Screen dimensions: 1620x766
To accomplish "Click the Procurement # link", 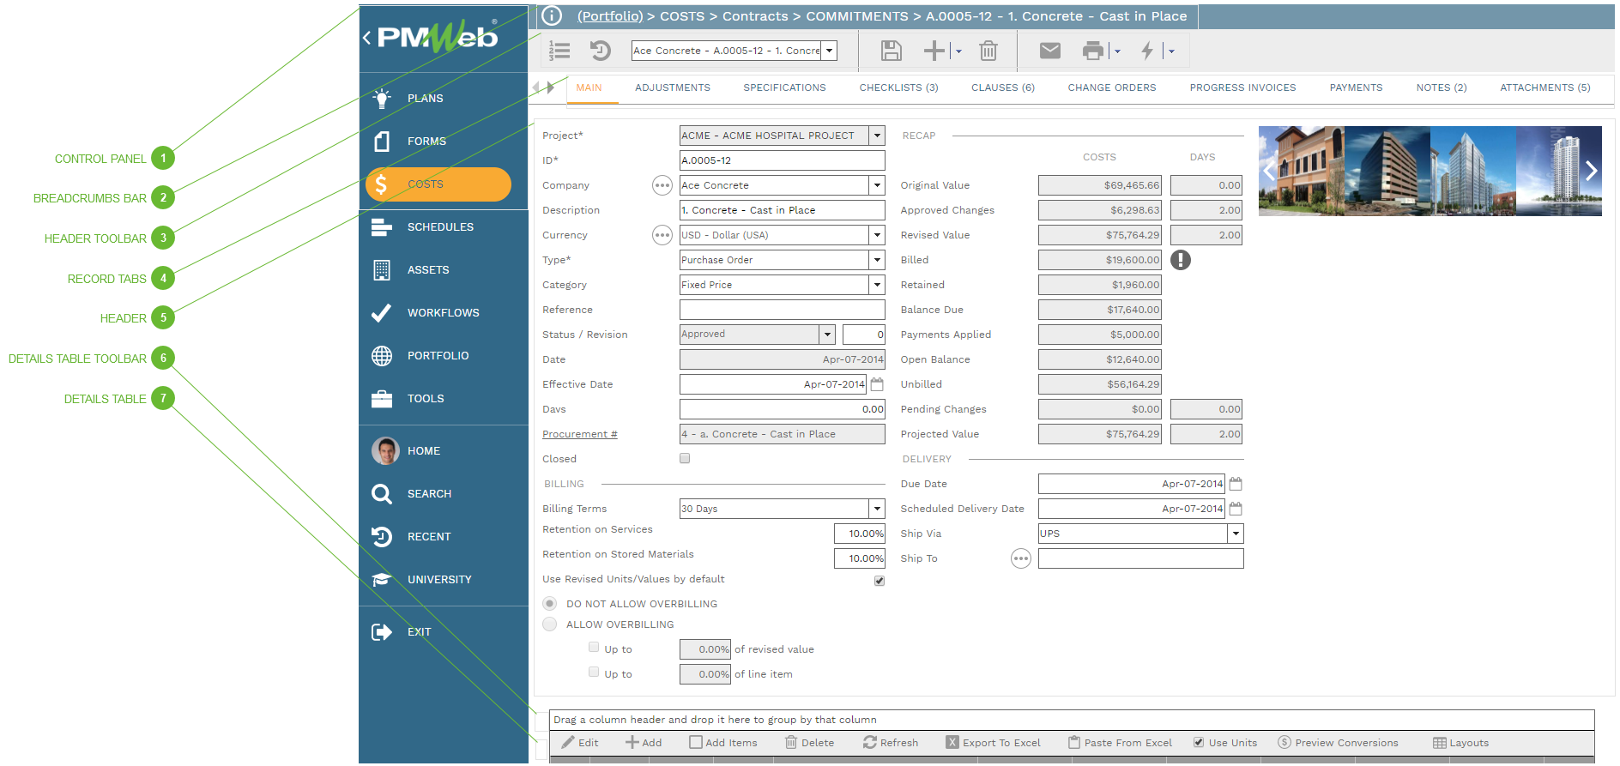I will [579, 434].
